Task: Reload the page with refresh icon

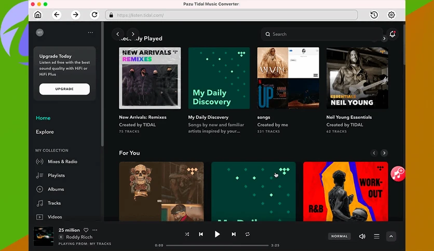Action: click(94, 15)
